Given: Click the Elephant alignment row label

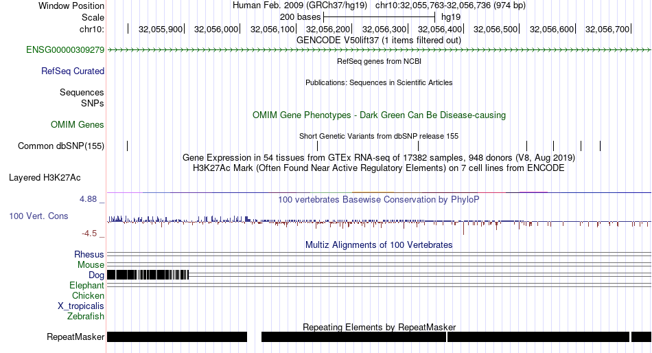Looking at the screenshot, I should point(87,286).
